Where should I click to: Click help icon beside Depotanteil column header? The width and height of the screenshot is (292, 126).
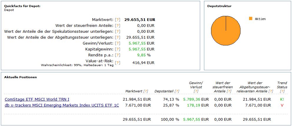click(x=177, y=91)
